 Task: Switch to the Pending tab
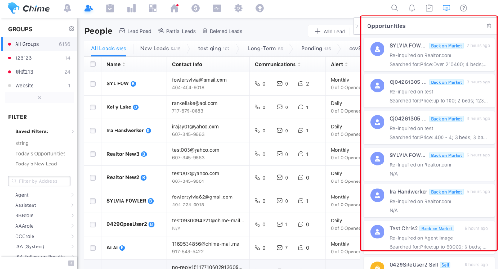pyautogui.click(x=316, y=49)
